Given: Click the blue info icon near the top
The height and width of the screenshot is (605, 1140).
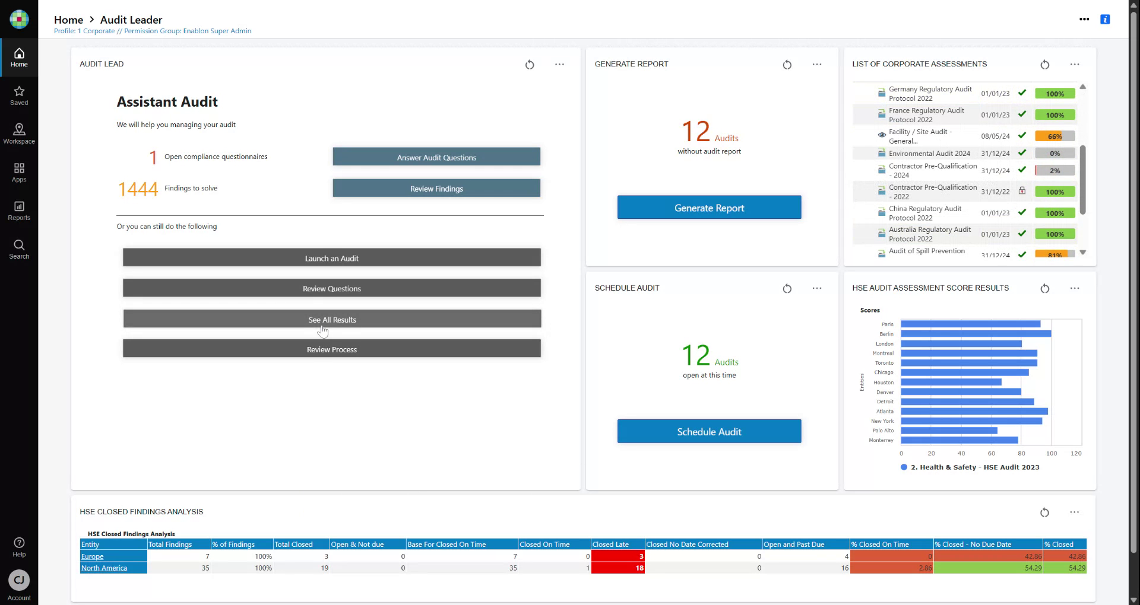Looking at the screenshot, I should pos(1105,19).
